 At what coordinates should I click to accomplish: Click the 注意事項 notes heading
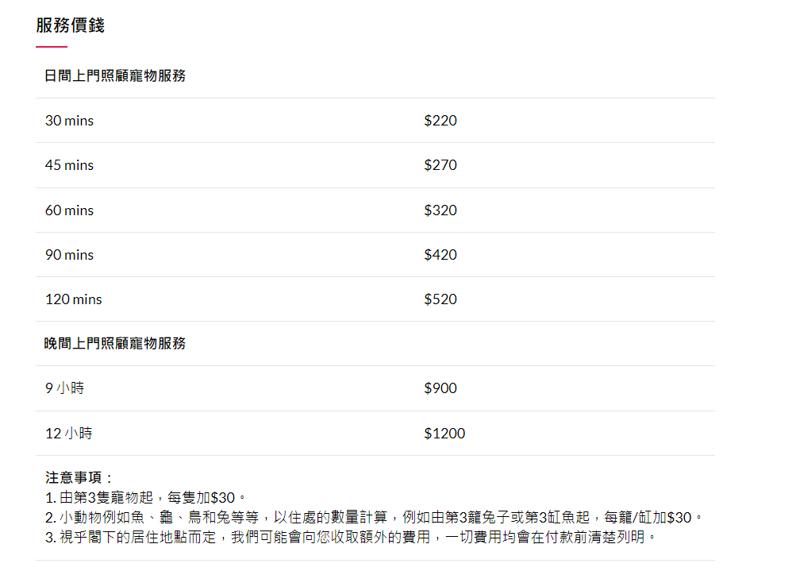coord(78,477)
